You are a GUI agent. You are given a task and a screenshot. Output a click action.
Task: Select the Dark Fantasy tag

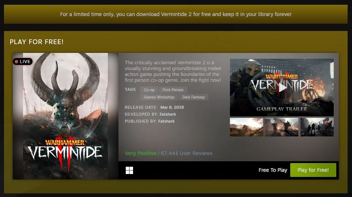click(x=193, y=97)
